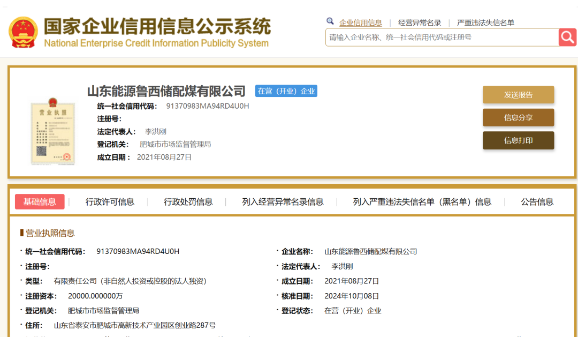Switch to the 行政许可信息 tab
This screenshot has width=578, height=337.
(110, 202)
